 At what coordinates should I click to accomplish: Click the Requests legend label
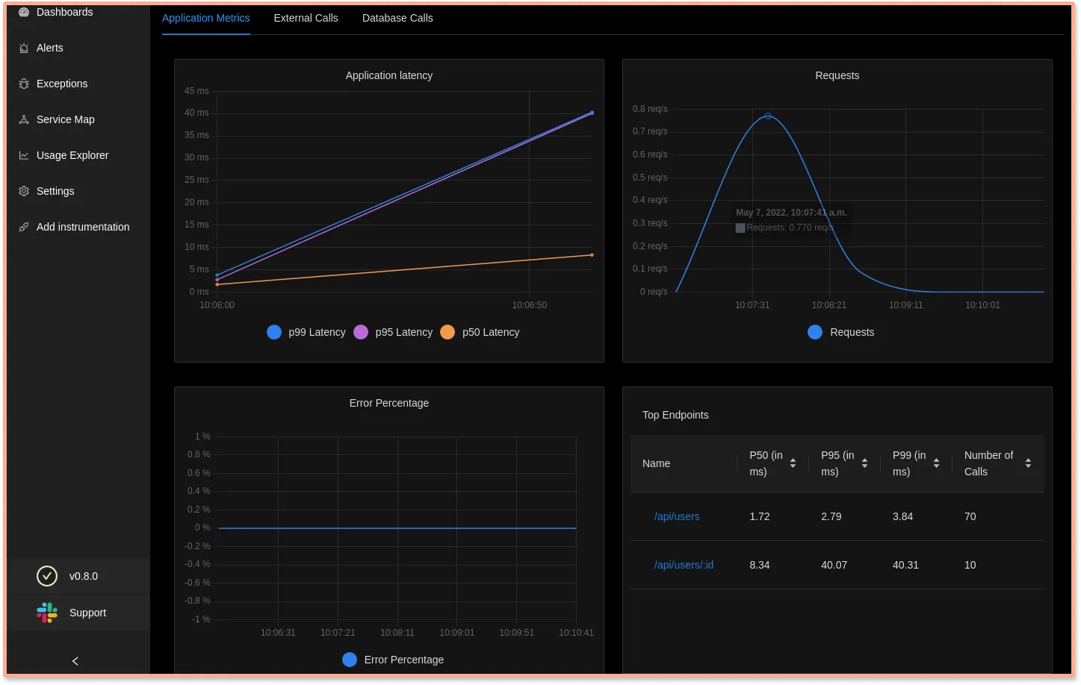point(852,332)
